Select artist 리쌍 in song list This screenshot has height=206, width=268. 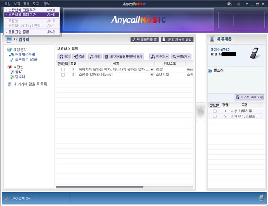[159, 70]
